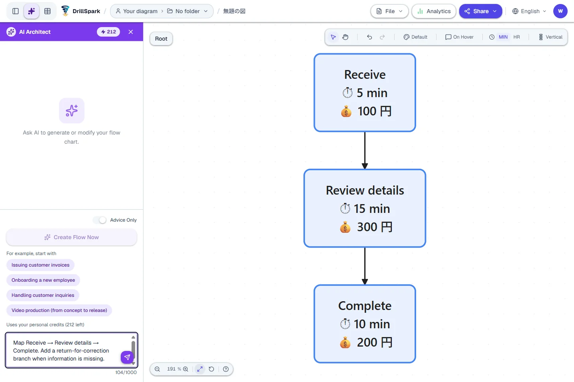The width and height of the screenshot is (574, 382).
Task: Select Video production example prompt
Action: [59, 310]
